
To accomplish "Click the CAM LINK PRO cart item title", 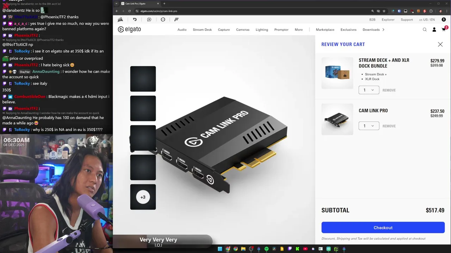I will [373, 110].
